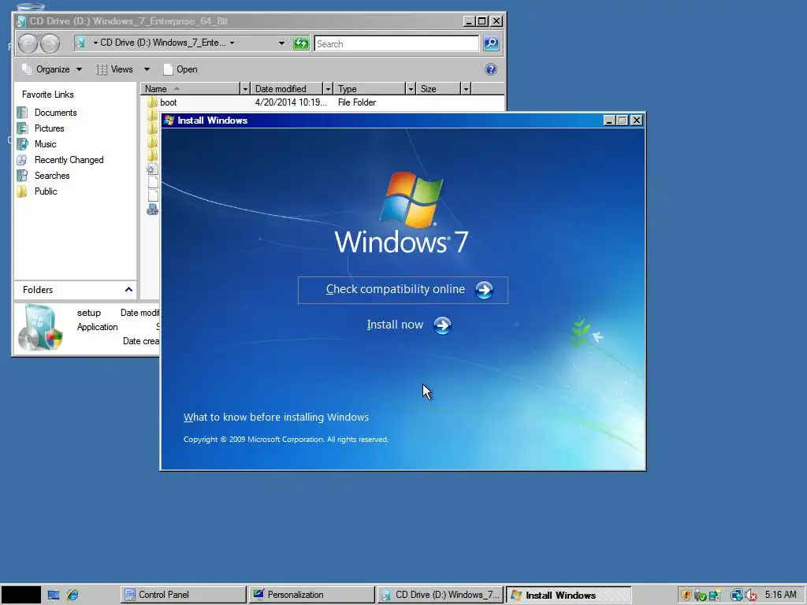Click the 5:16 AM taskbar clock
The width and height of the screenshot is (807, 605).
[x=780, y=595]
